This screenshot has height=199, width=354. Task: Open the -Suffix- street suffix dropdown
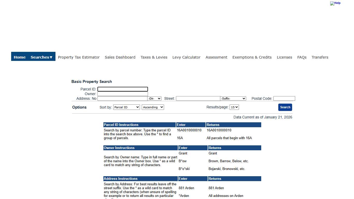pyautogui.click(x=233, y=98)
